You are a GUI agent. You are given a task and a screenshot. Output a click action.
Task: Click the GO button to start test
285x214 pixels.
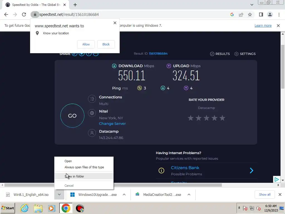coord(72,116)
